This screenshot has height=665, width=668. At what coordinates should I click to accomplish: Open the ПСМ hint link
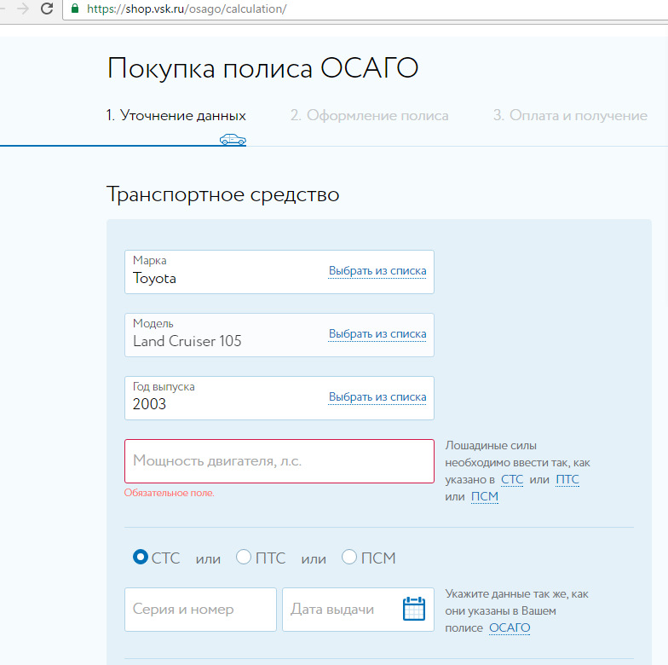[484, 497]
